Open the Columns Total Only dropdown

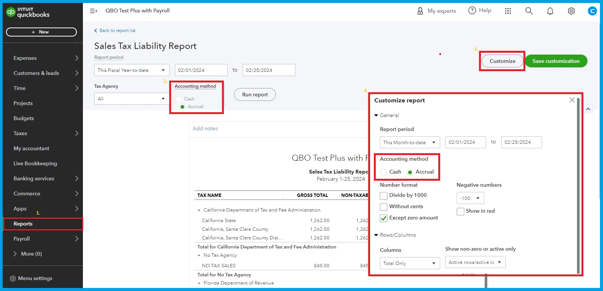(x=410, y=263)
